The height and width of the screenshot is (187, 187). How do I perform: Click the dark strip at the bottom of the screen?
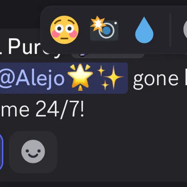click(x=93, y=184)
